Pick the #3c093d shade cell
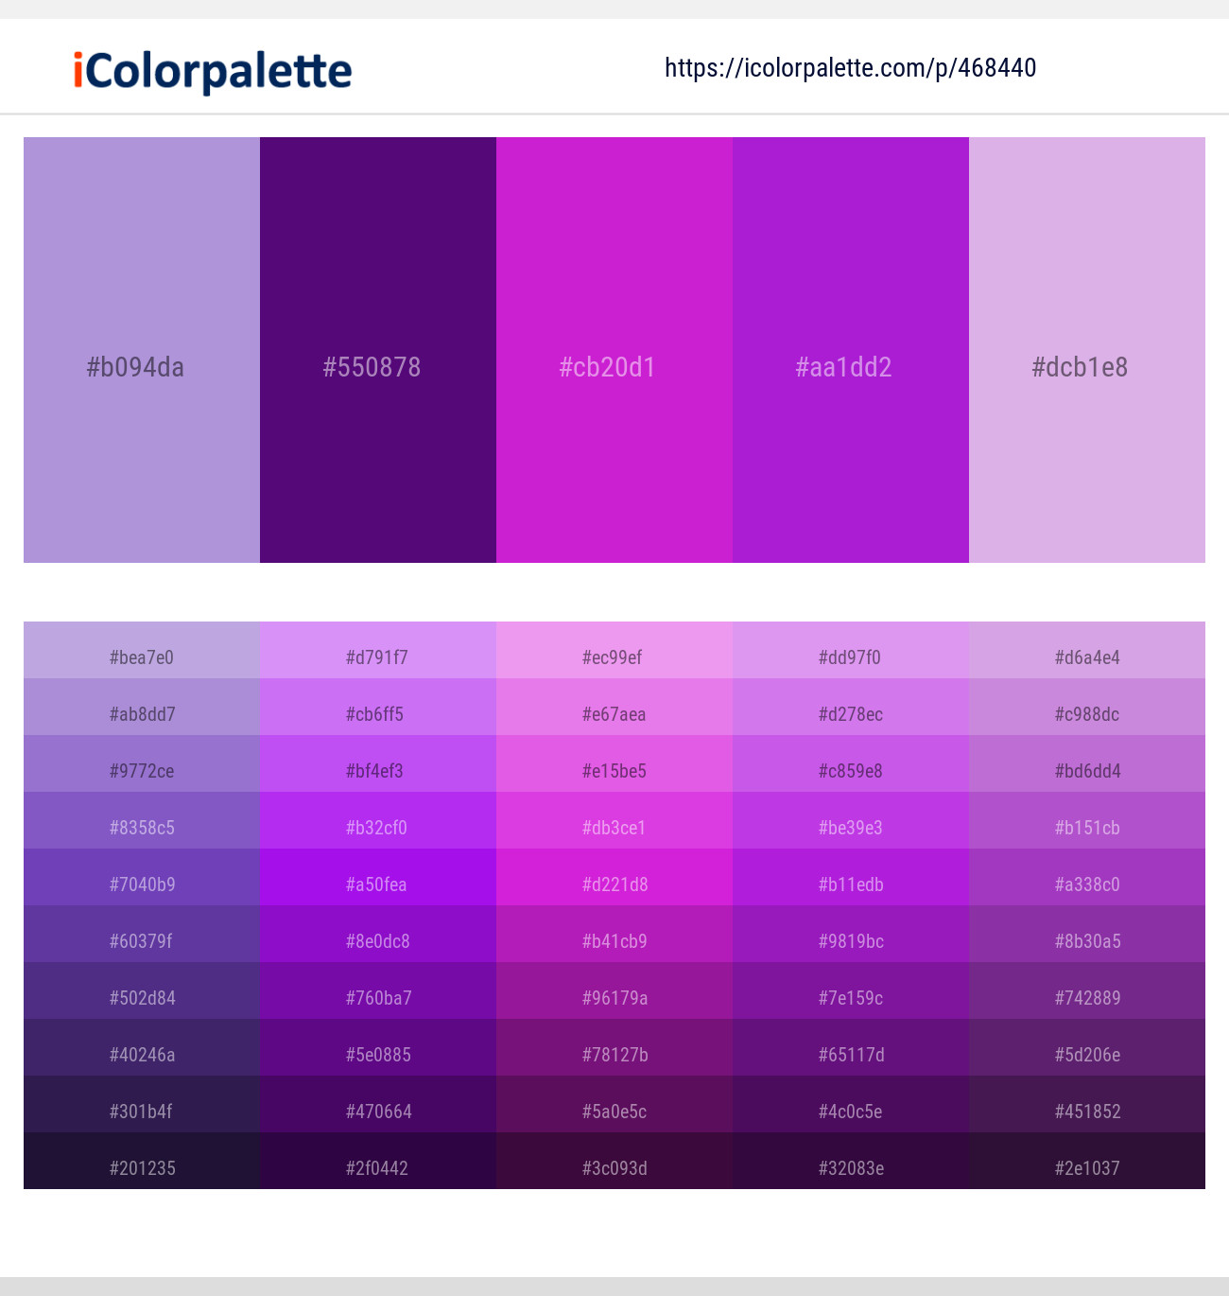 pos(614,1161)
